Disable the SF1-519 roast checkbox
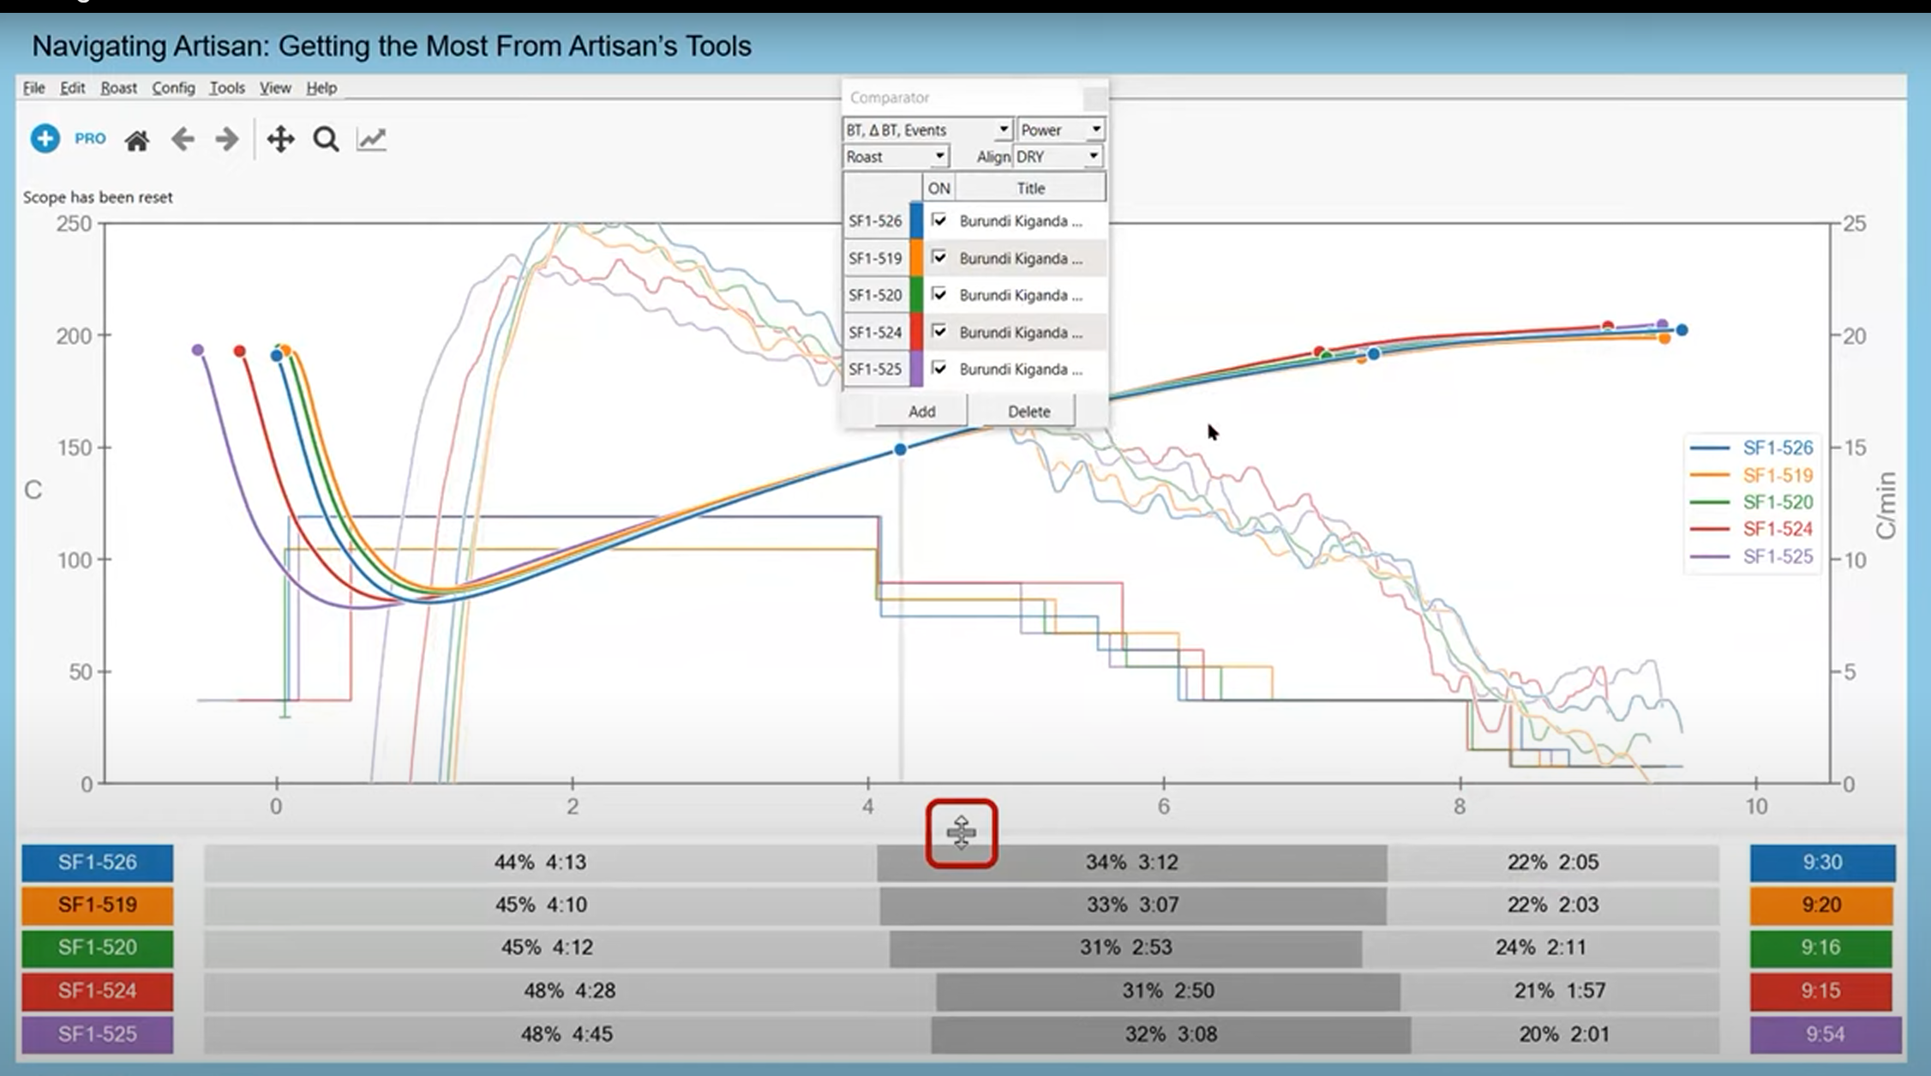 (938, 257)
